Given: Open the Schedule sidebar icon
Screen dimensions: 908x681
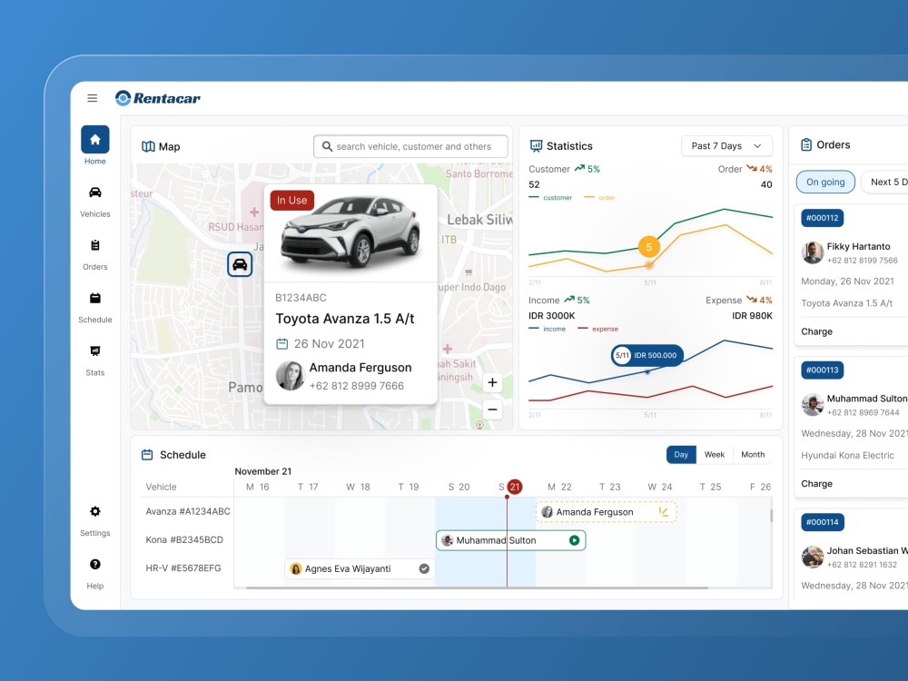Looking at the screenshot, I should (x=95, y=298).
